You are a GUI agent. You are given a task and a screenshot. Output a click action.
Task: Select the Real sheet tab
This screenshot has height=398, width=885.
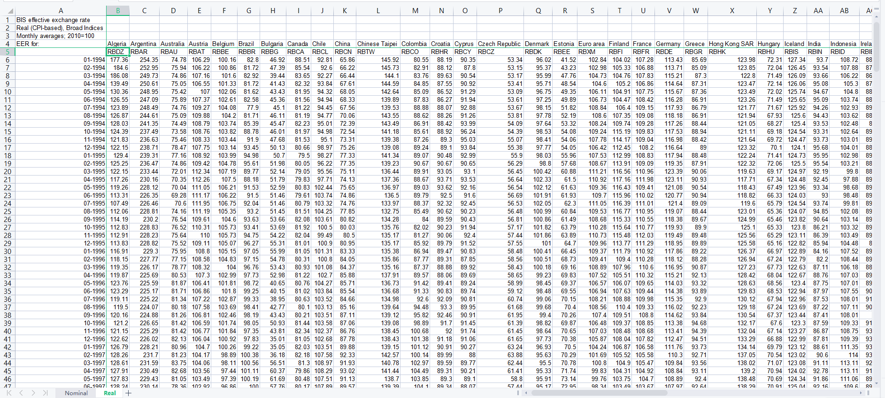pos(110,393)
